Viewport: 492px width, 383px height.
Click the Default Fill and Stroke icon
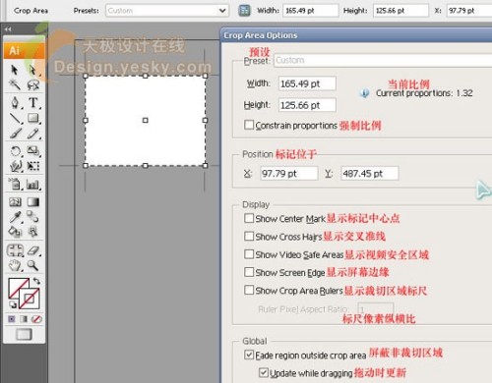pos(13,305)
